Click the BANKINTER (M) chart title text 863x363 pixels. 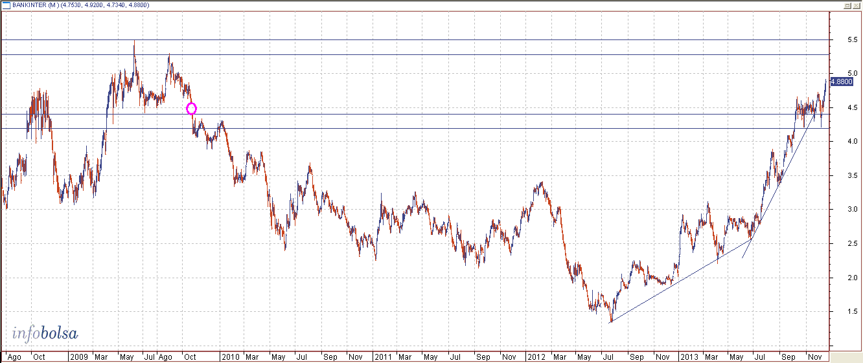(x=36, y=5)
